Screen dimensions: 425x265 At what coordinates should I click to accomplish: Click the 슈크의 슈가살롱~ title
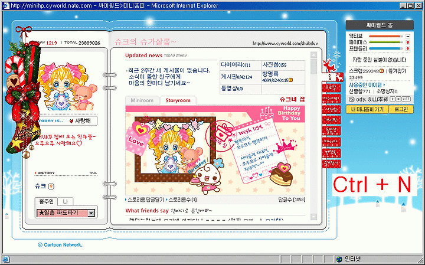[x=145, y=42]
